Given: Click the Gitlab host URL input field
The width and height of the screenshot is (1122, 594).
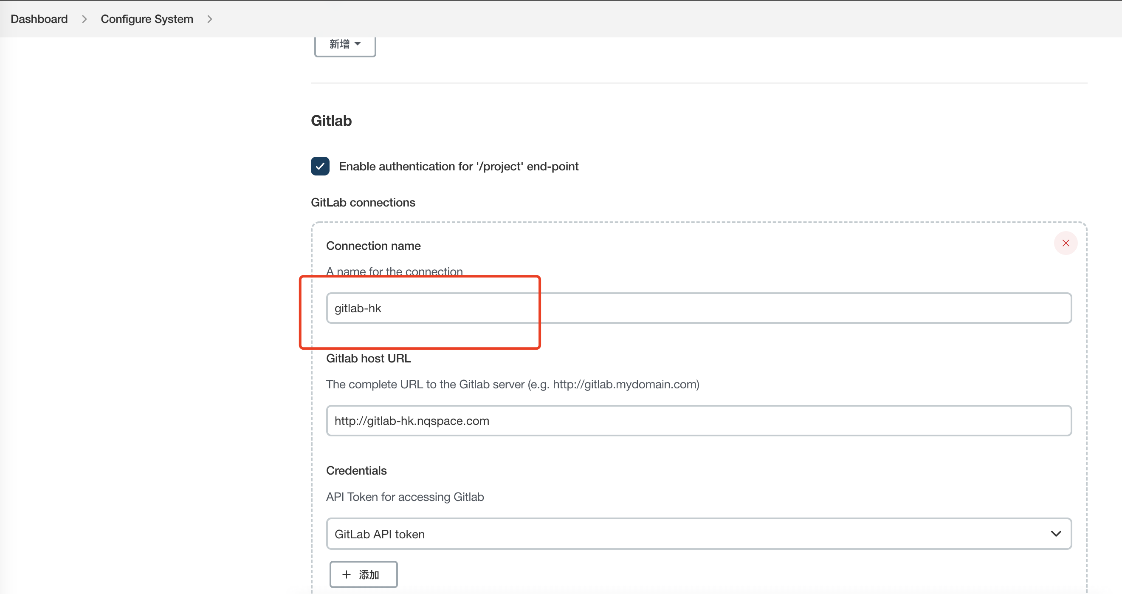Looking at the screenshot, I should click(x=699, y=421).
